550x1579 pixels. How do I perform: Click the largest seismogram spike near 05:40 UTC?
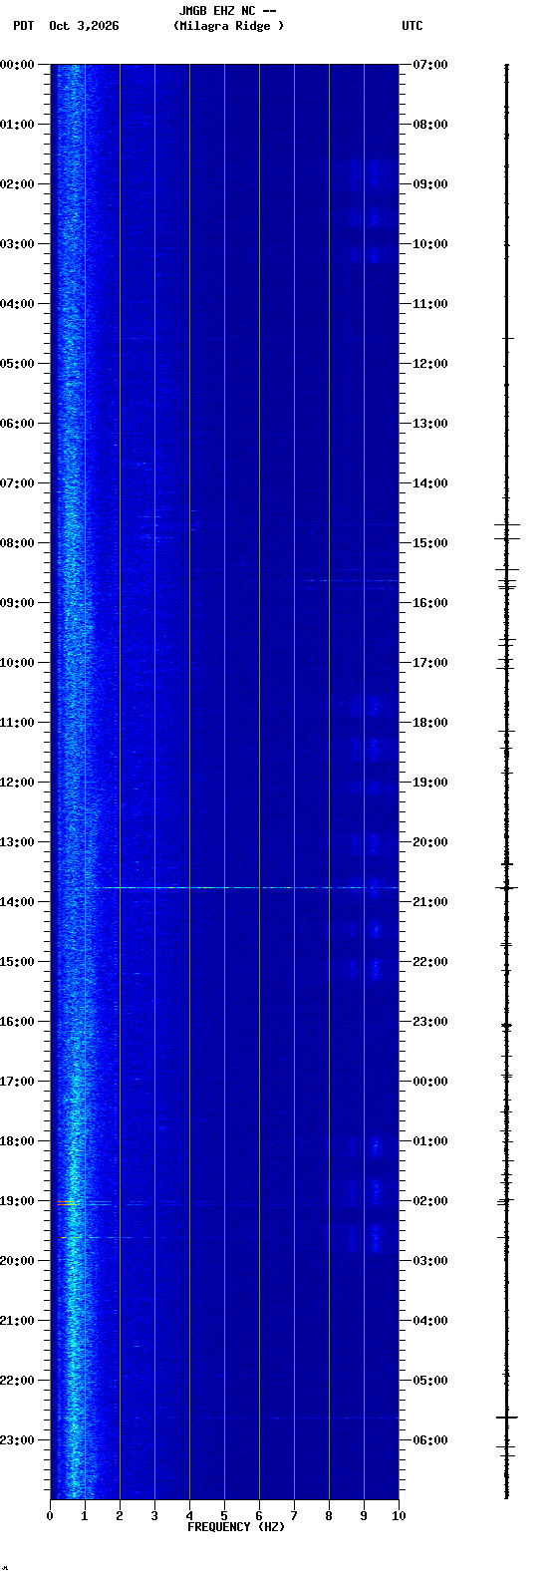point(507,1417)
